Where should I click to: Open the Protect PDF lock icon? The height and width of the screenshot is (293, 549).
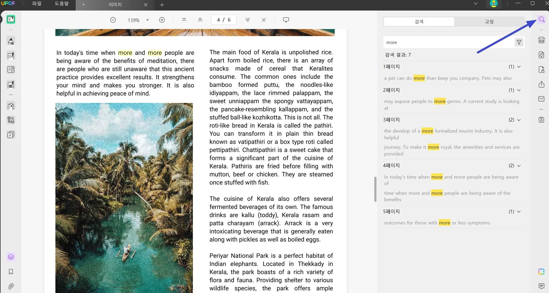click(541, 70)
